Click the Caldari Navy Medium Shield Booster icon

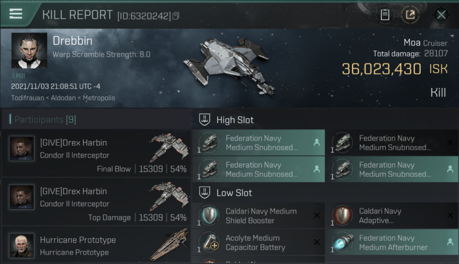pyautogui.click(x=209, y=215)
